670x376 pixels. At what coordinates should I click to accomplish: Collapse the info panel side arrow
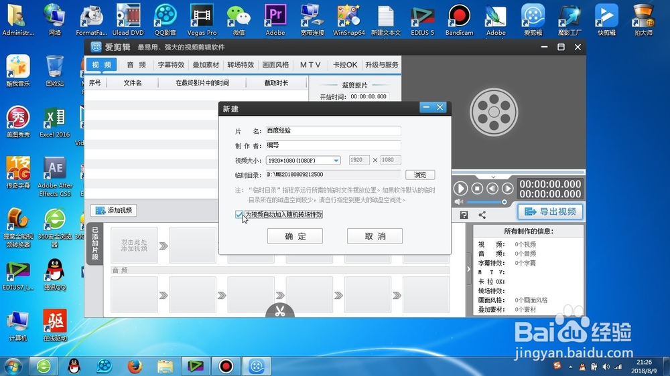tap(469, 270)
